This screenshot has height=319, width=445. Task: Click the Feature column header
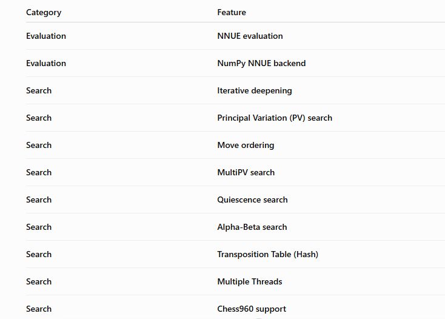tap(232, 12)
